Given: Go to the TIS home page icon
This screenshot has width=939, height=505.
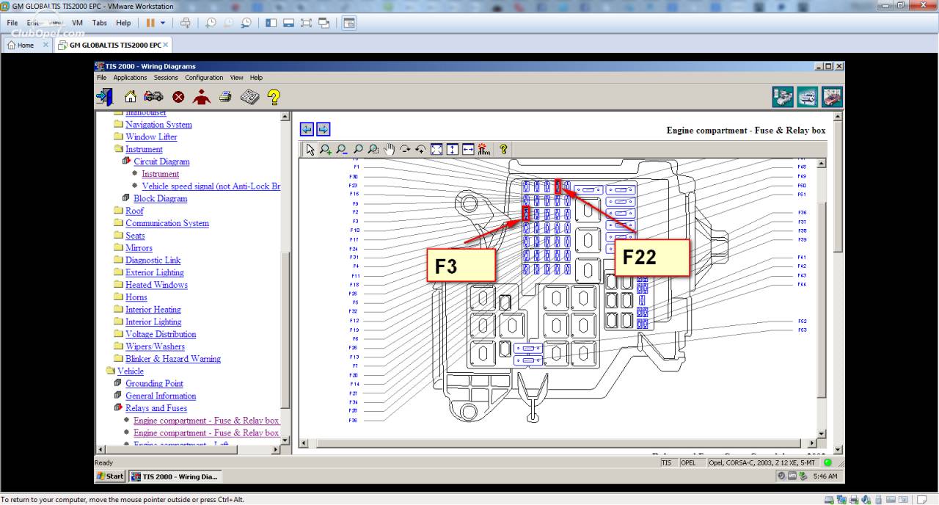Looking at the screenshot, I should click(131, 96).
